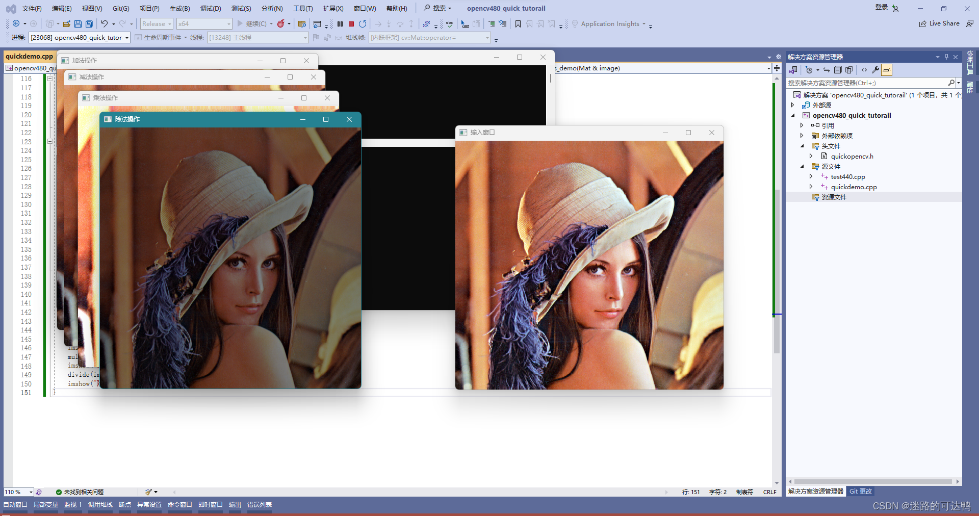Restart debugging with the circular arrow
This screenshot has width=979, height=516.
click(363, 24)
